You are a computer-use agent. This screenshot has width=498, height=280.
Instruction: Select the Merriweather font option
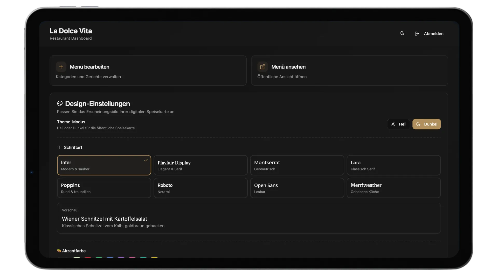tap(393, 188)
